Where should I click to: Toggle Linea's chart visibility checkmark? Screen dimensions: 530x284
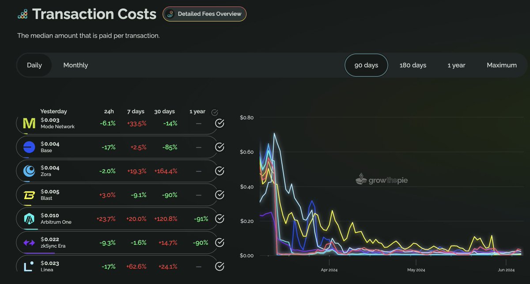point(220,266)
